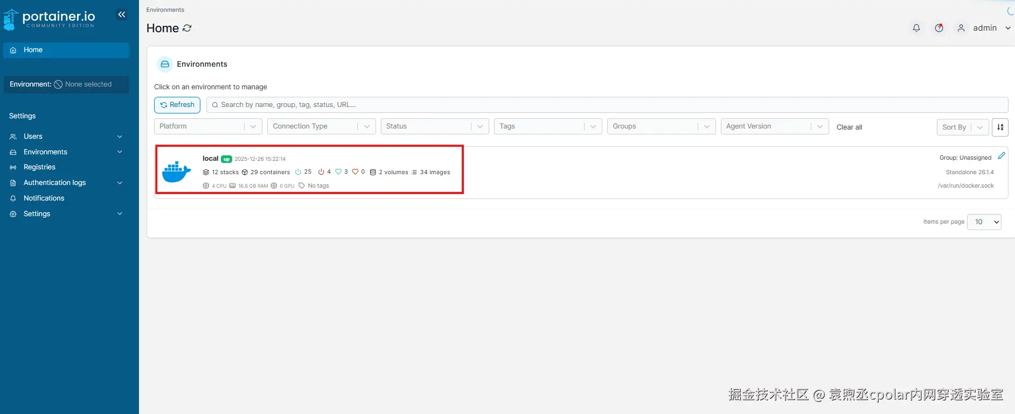Click the tag icon beside No tags
Screen dimensions: 1015x414
pyautogui.click(x=302, y=185)
